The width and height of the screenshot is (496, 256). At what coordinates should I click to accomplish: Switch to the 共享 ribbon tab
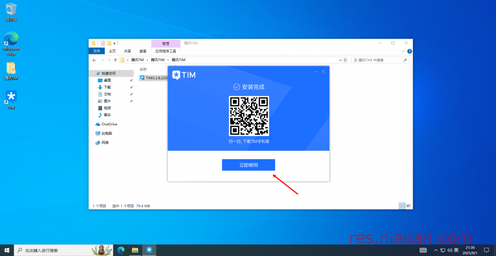pos(127,51)
